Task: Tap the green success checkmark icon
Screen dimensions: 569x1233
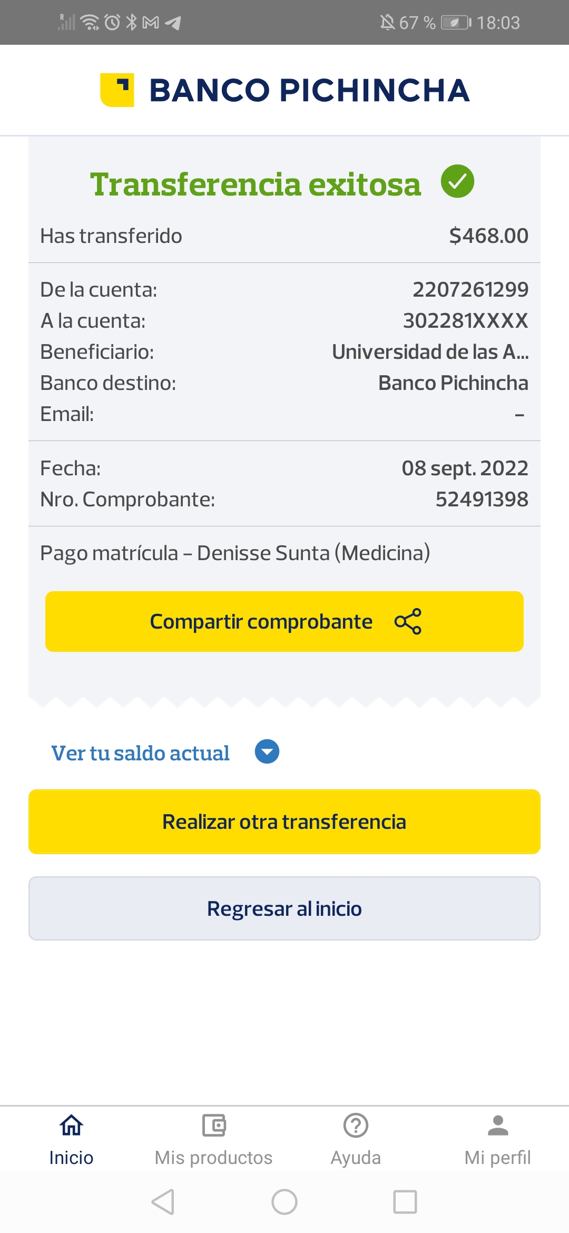Action: click(x=457, y=181)
